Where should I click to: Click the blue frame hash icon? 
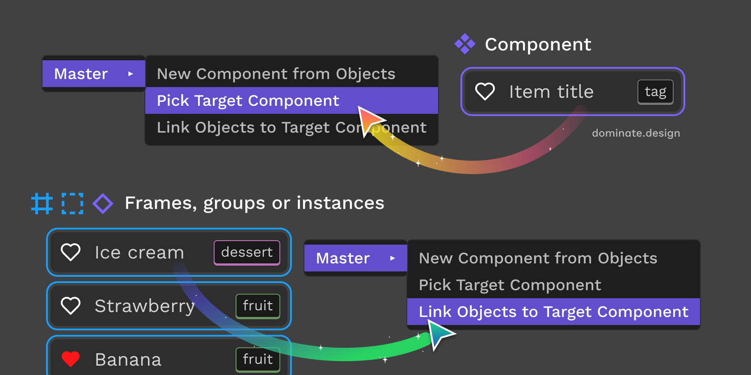pyautogui.click(x=42, y=204)
